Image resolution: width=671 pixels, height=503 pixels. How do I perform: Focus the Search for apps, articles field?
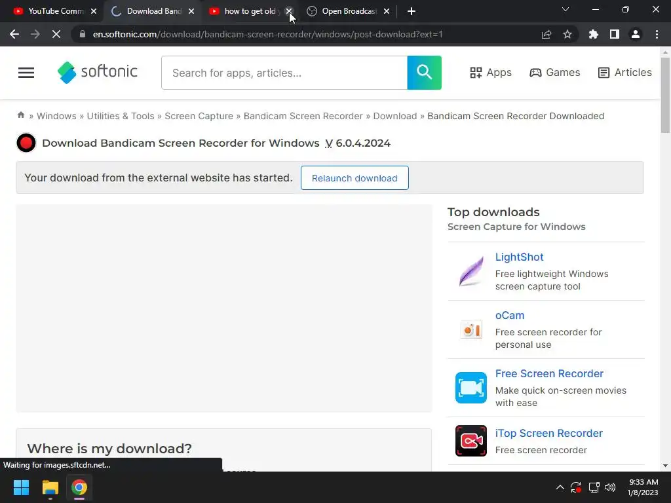pyautogui.click(x=284, y=73)
